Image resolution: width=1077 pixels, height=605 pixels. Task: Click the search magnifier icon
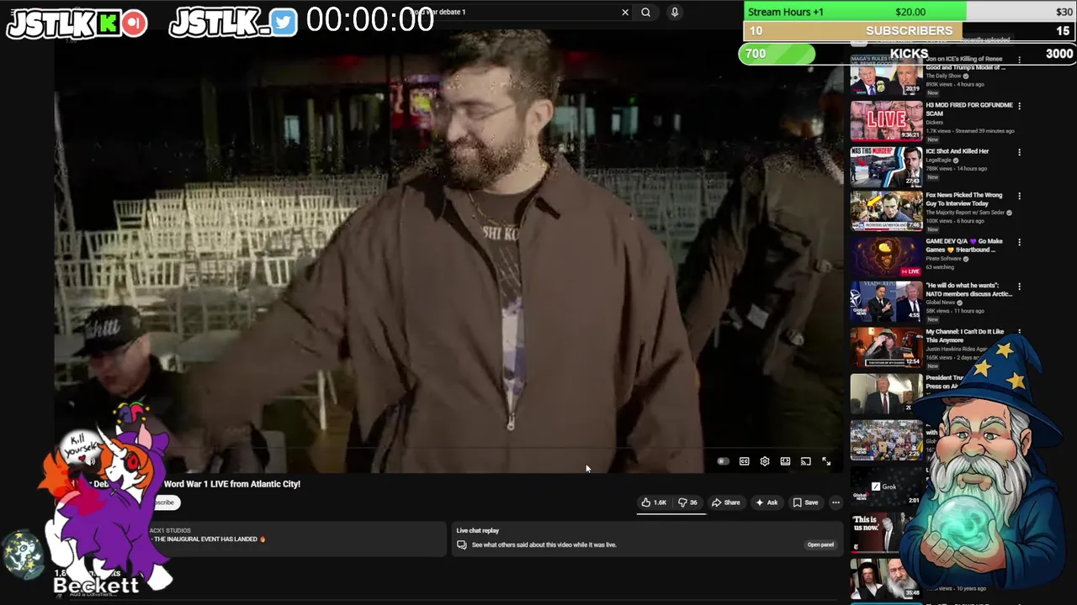[x=645, y=13]
